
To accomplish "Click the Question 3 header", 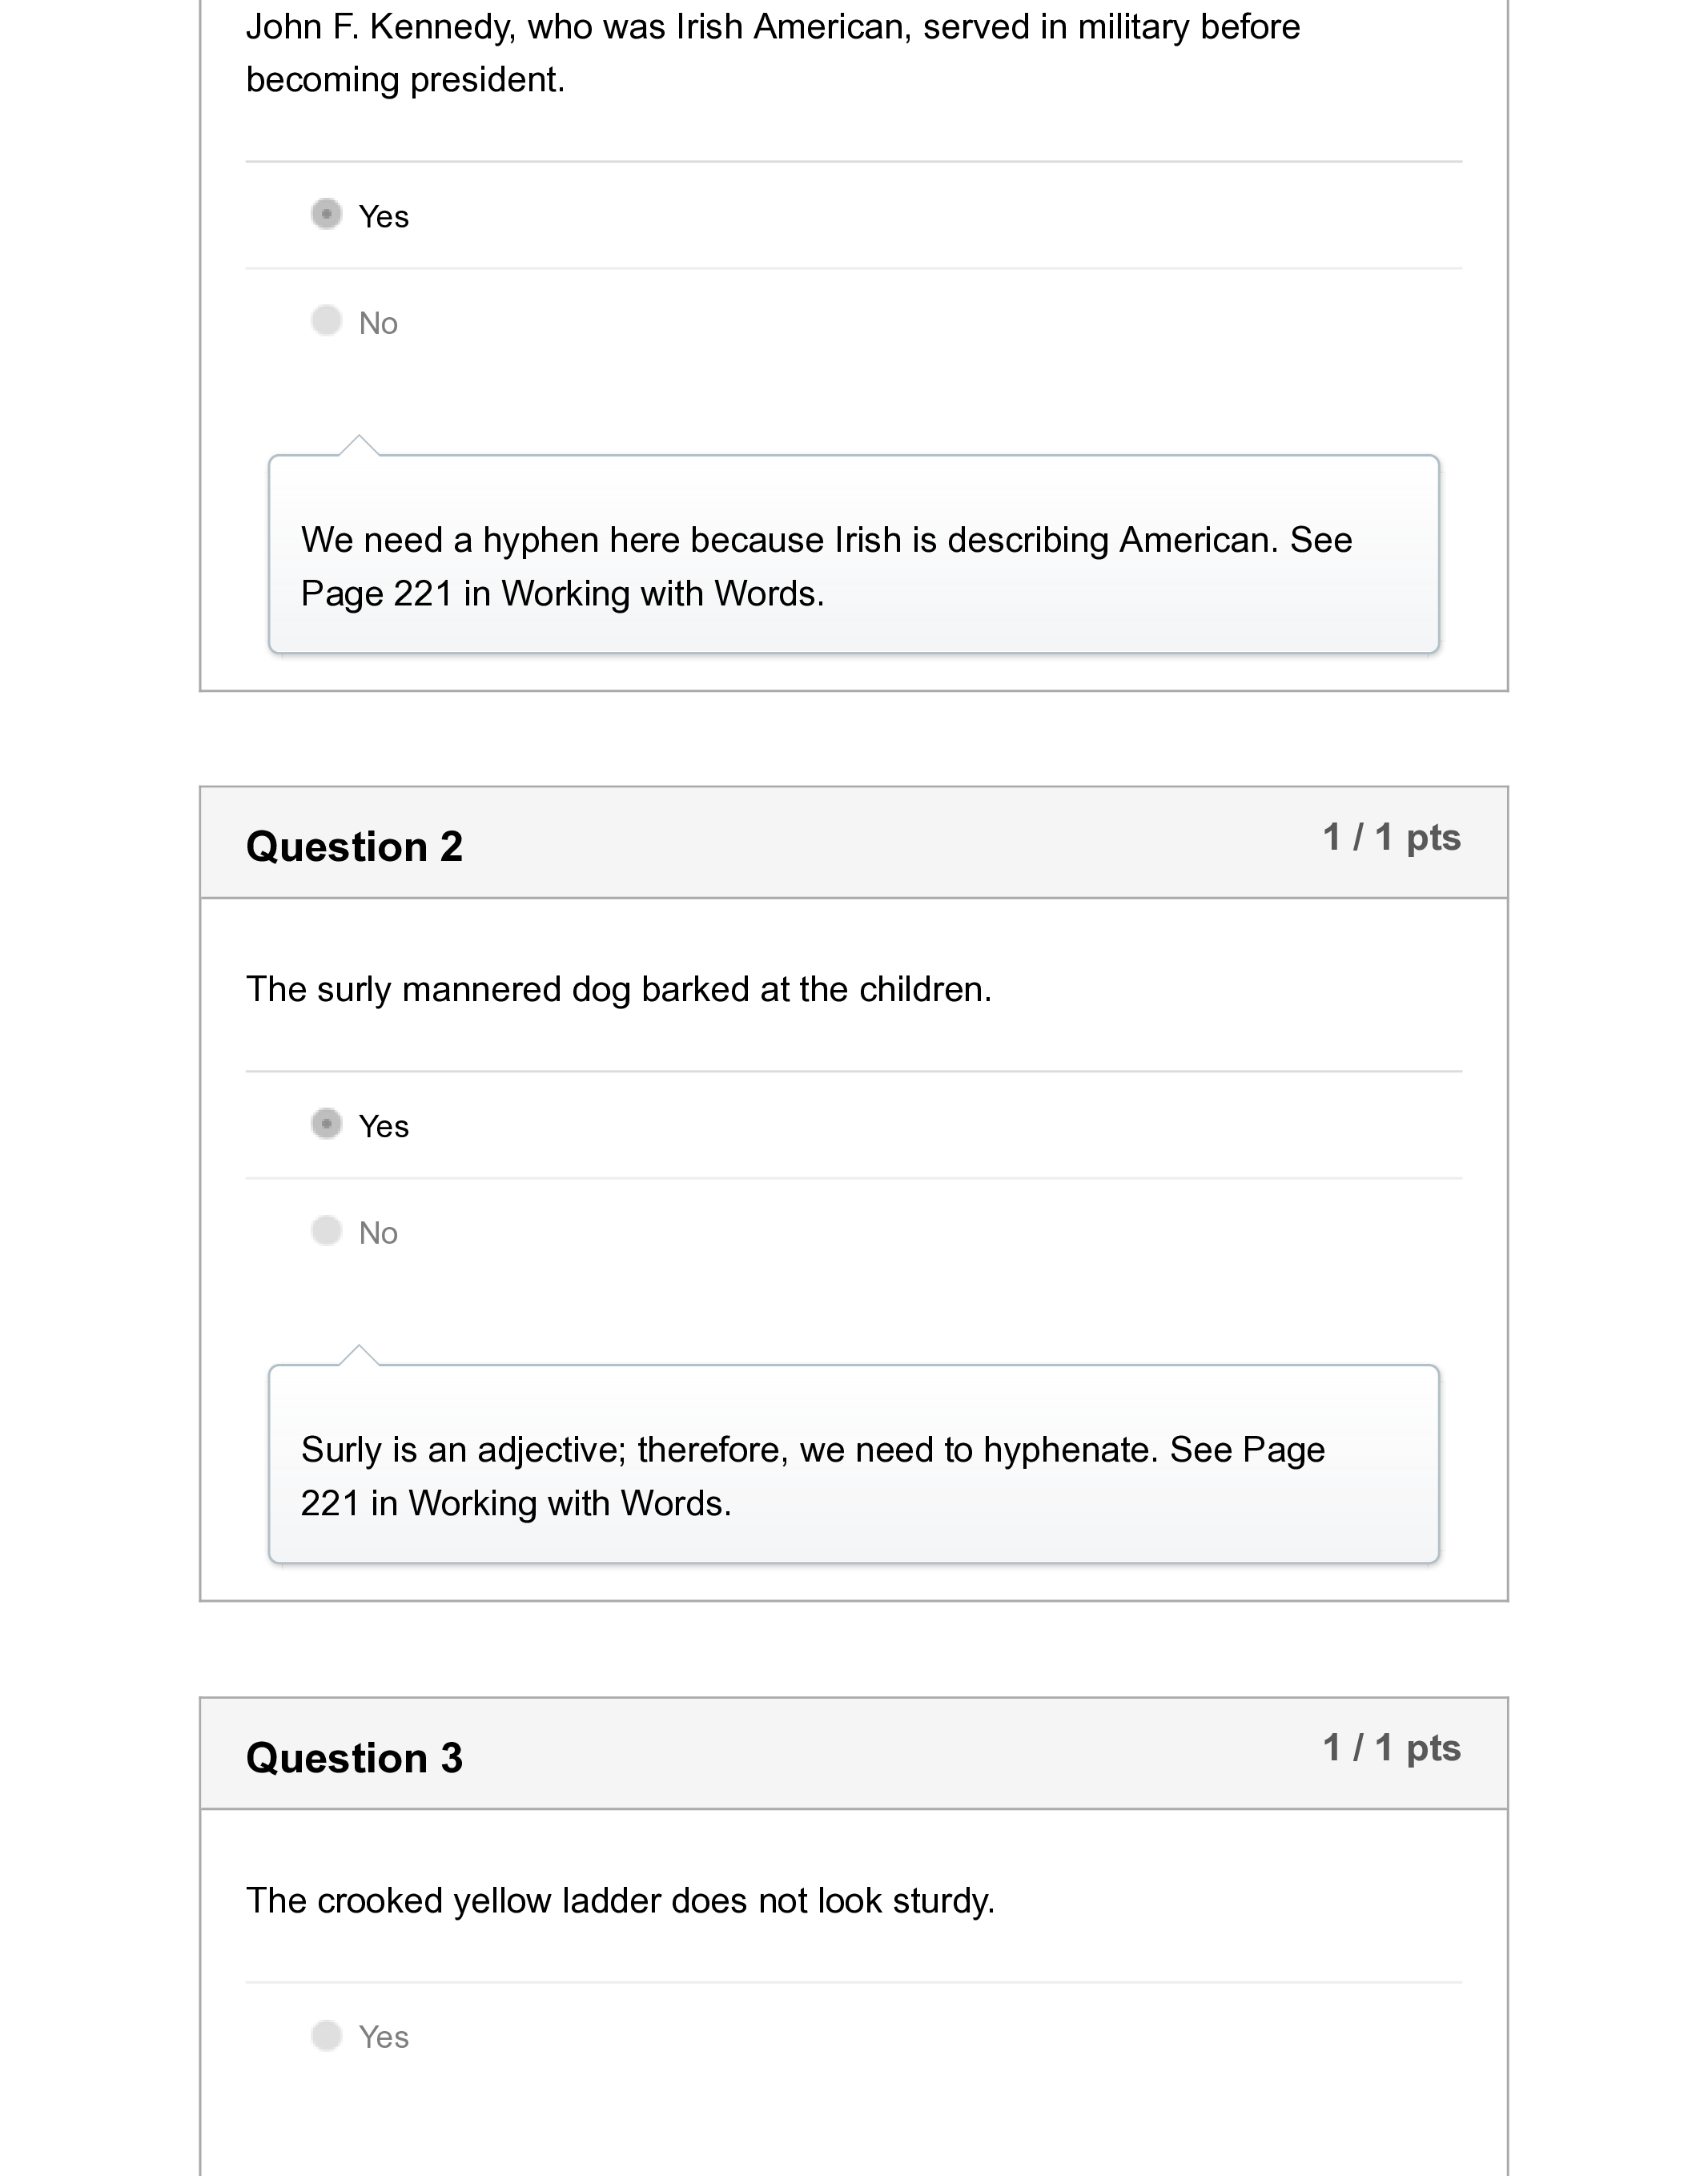I will [355, 1757].
